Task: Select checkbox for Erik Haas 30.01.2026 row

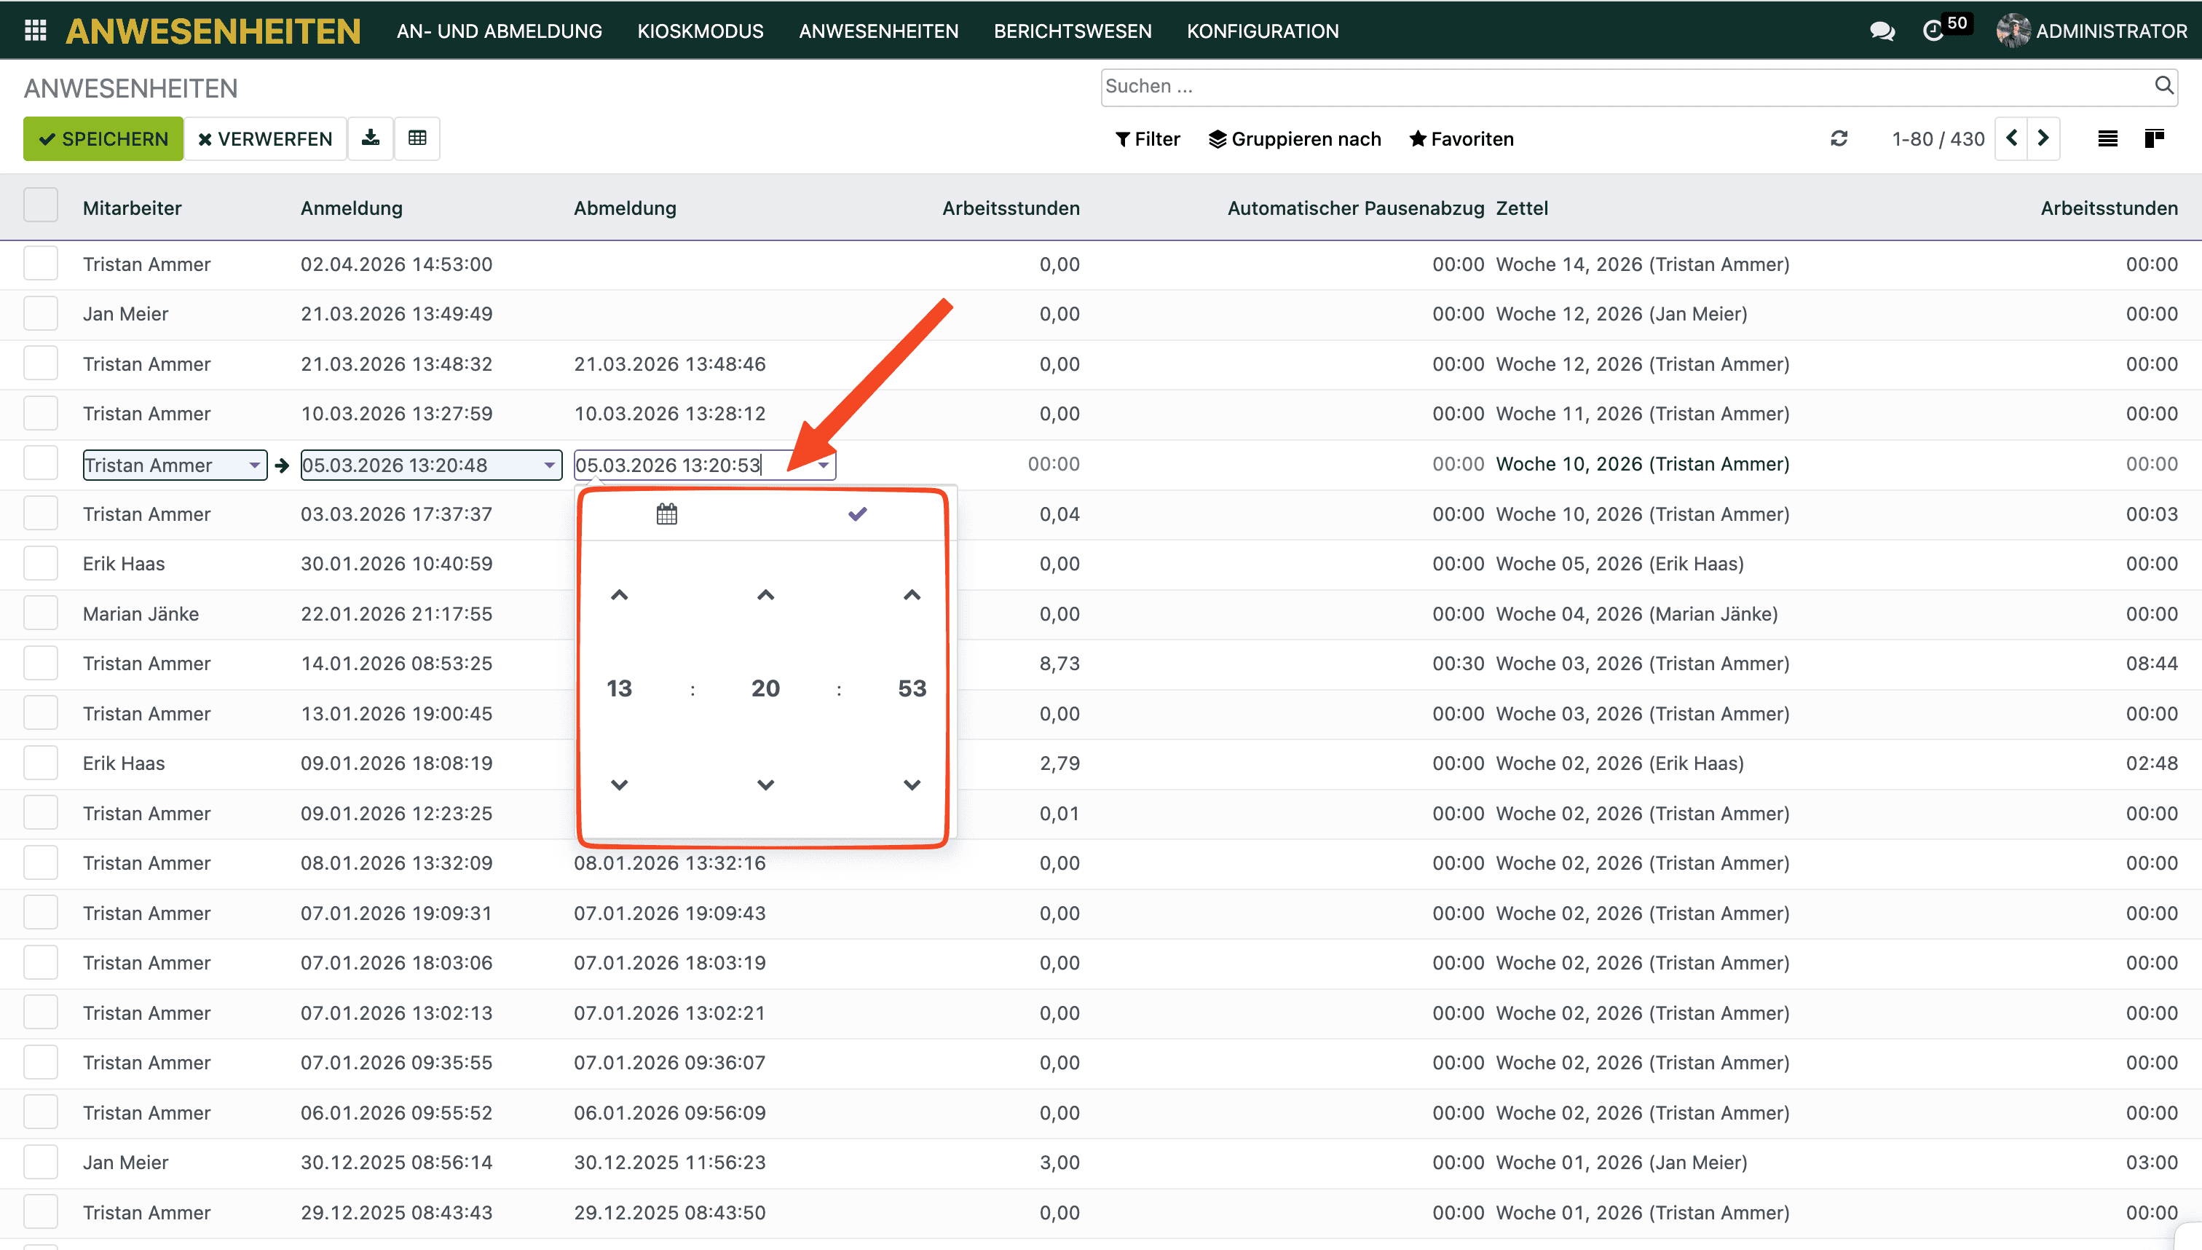Action: point(42,564)
